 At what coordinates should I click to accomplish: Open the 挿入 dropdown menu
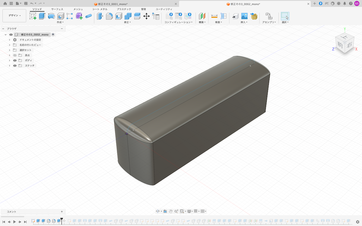(x=244, y=22)
